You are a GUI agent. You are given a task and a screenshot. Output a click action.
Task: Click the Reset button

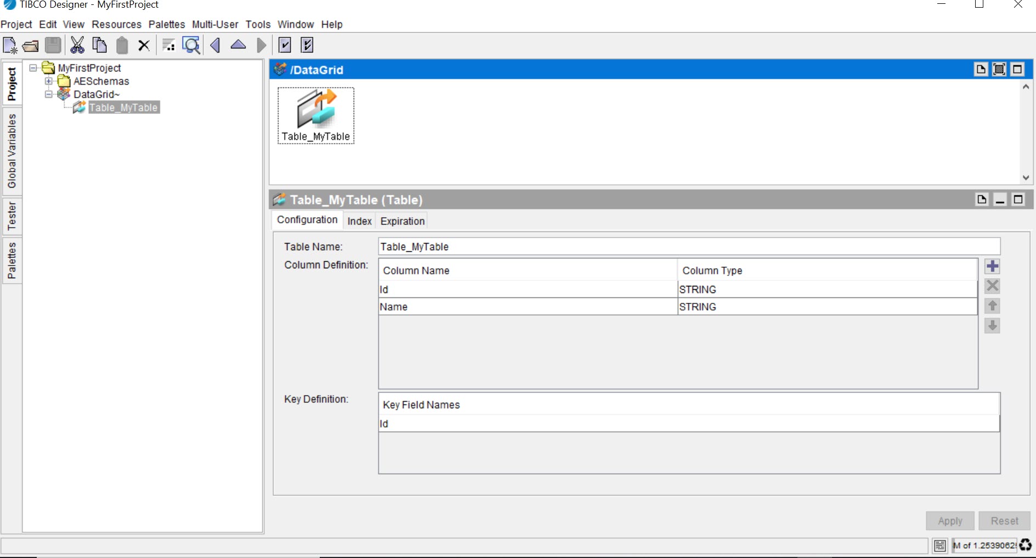1004,521
